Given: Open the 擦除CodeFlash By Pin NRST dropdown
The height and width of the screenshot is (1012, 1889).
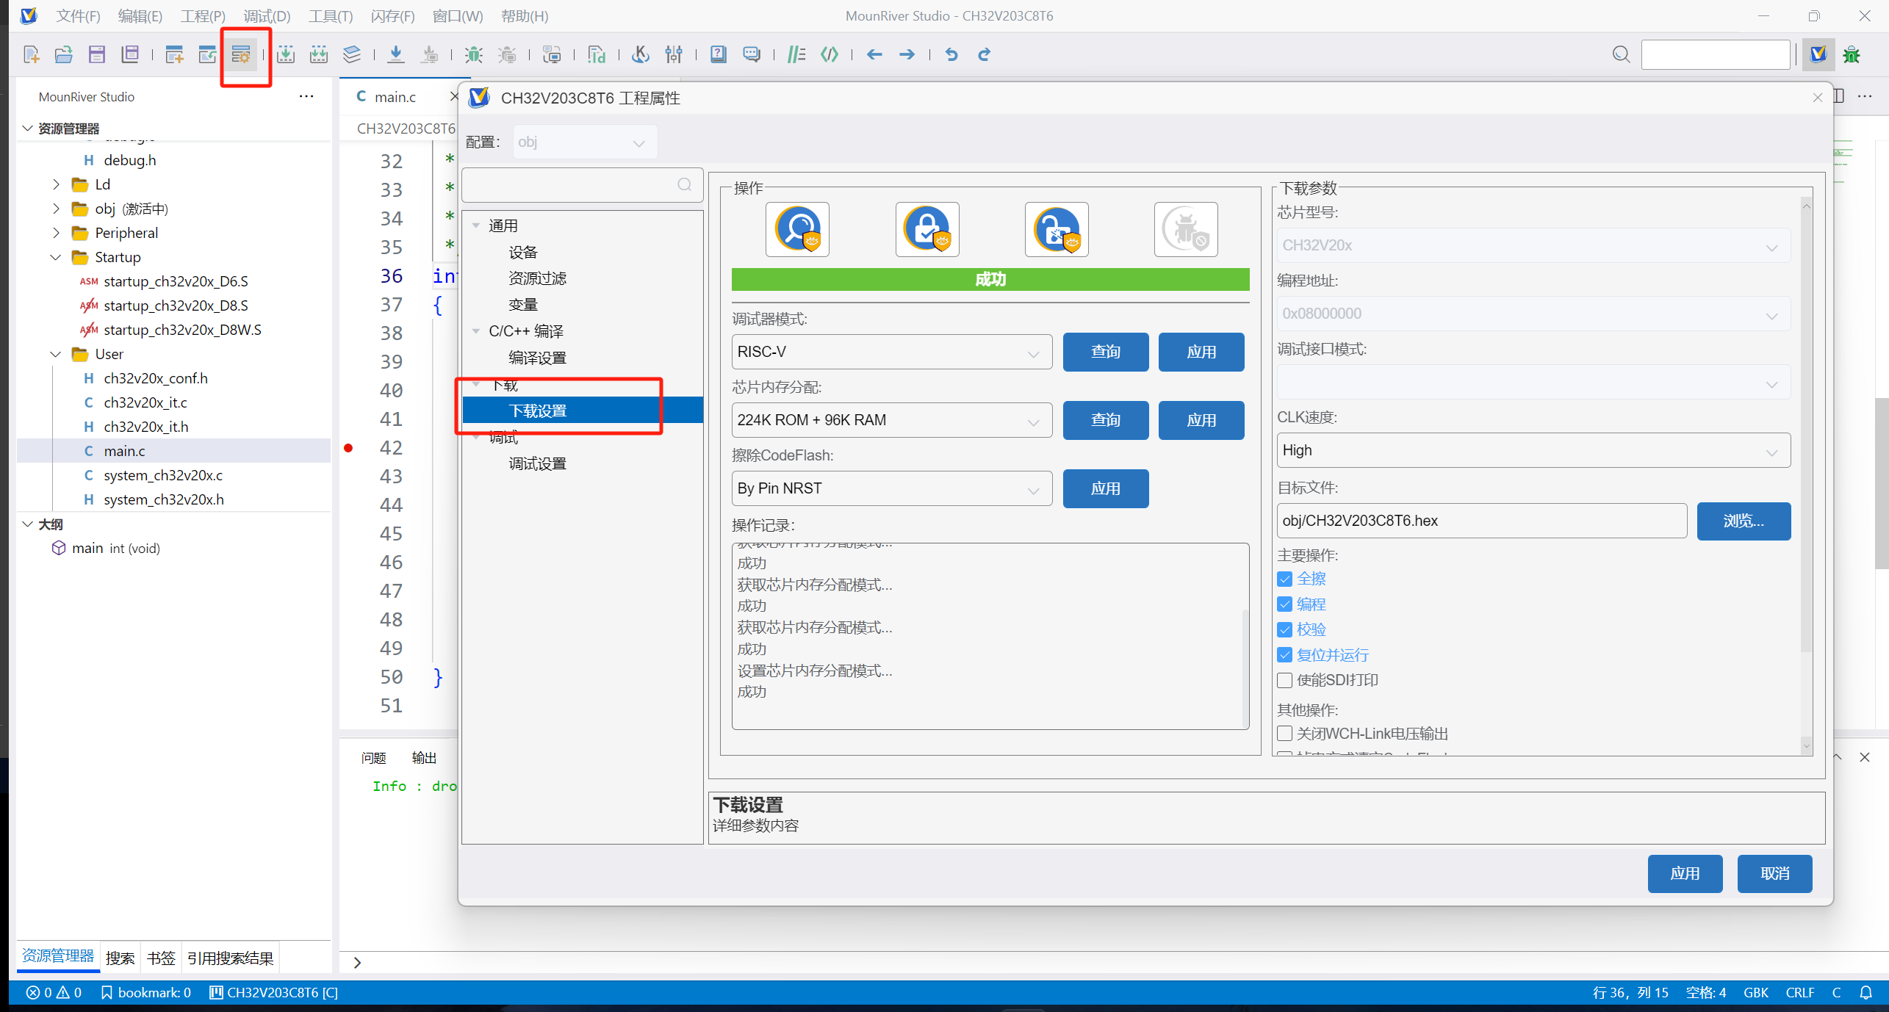Looking at the screenshot, I should [892, 488].
